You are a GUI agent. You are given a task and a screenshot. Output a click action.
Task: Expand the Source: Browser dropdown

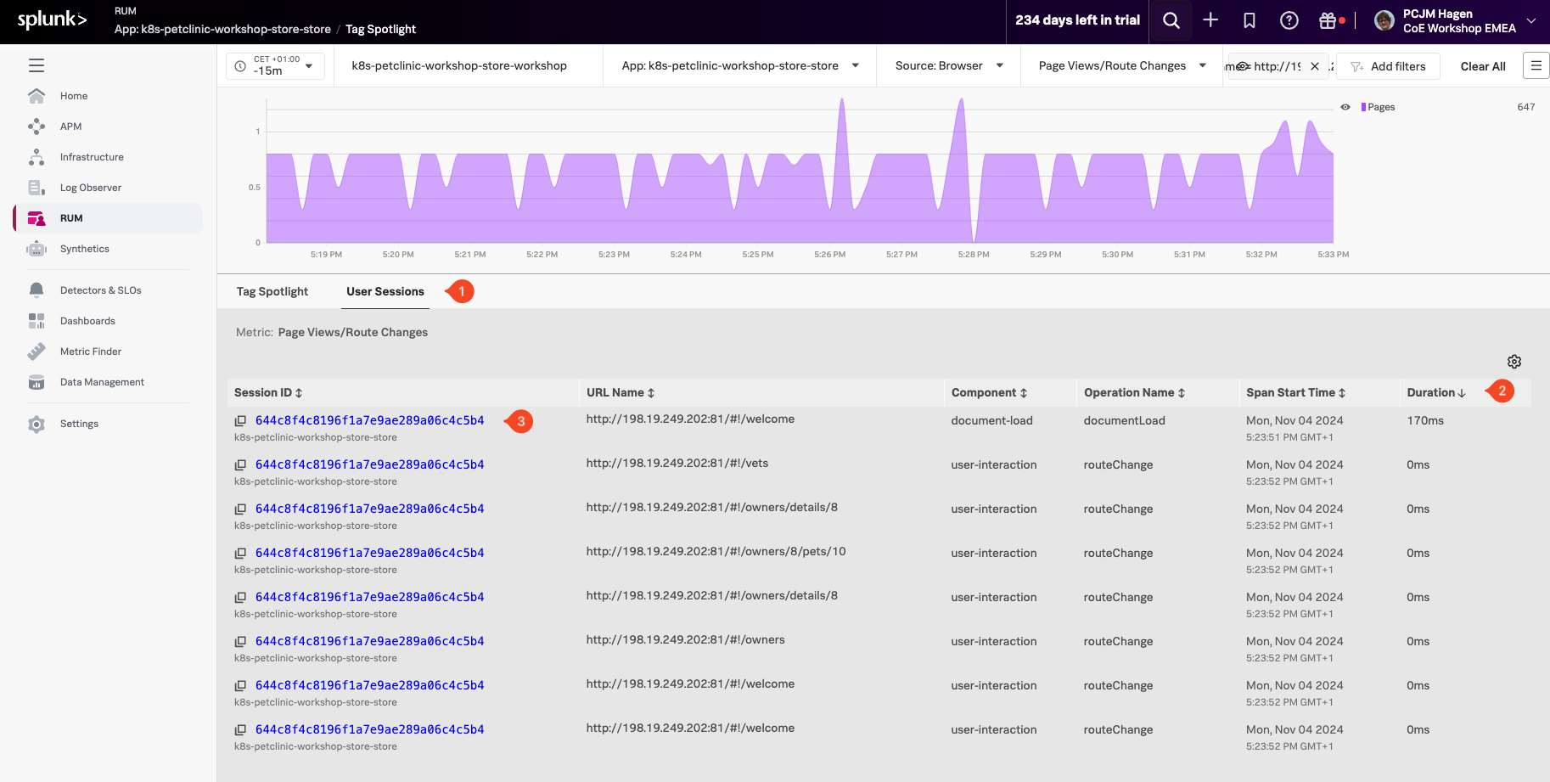tap(949, 66)
